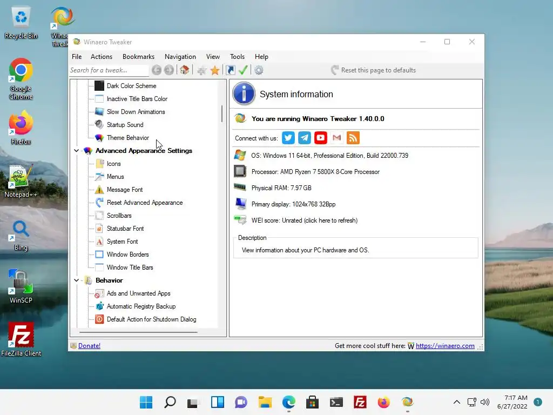
Task: Select the Menus tree item
Action: 115,177
